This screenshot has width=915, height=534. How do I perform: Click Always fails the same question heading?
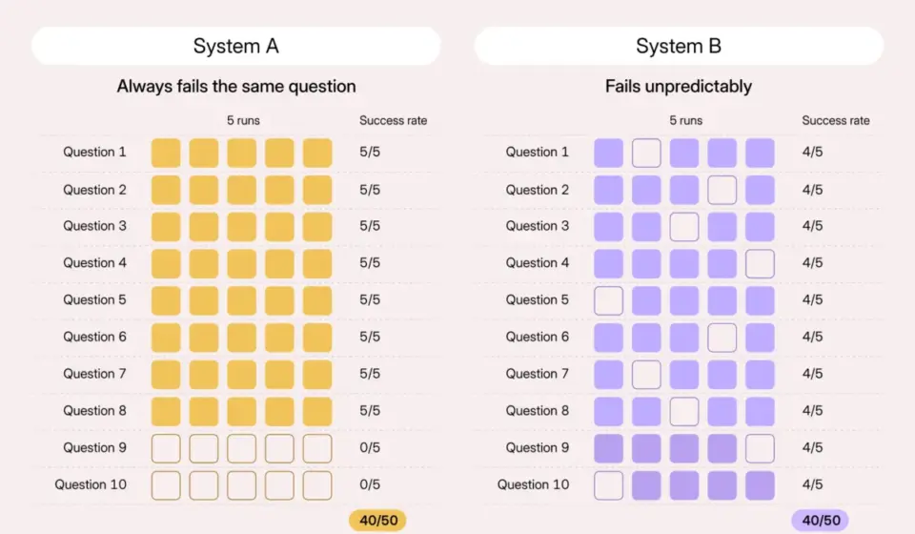pyautogui.click(x=236, y=87)
